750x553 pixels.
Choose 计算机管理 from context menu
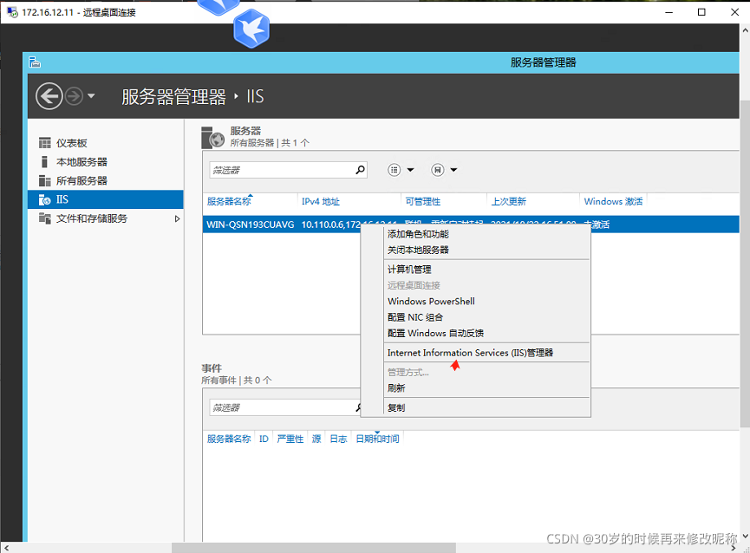409,270
